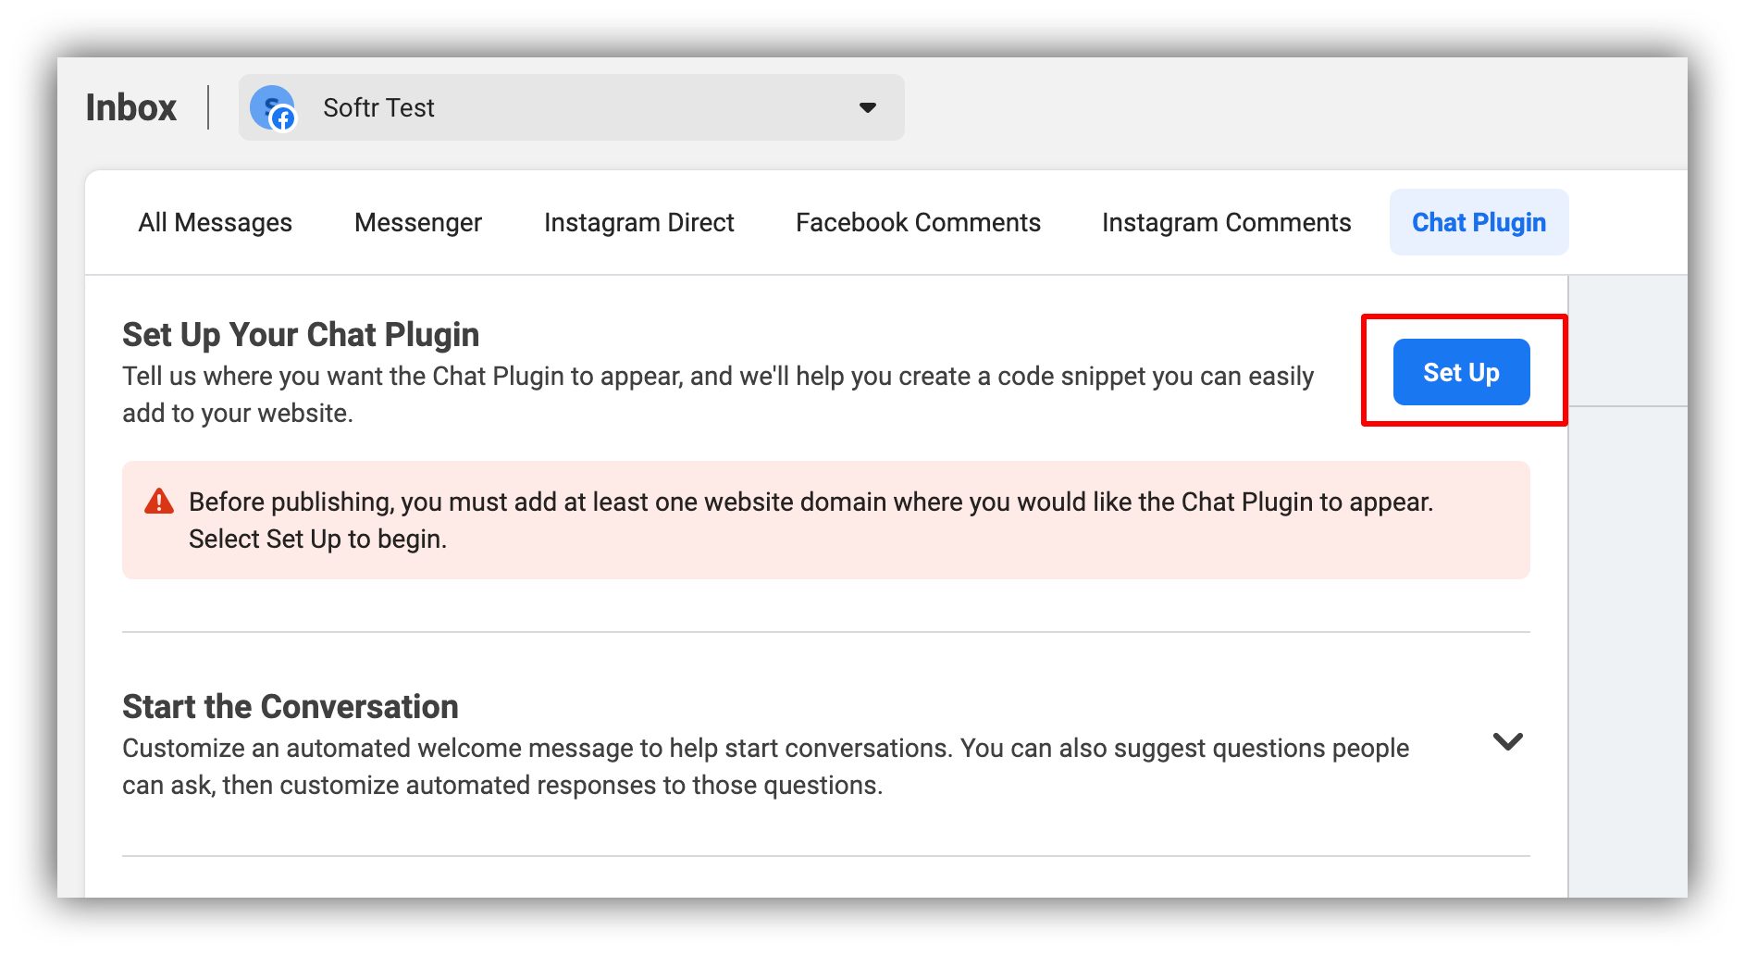
Task: View the Instagram Comments tab
Action: click(1226, 222)
